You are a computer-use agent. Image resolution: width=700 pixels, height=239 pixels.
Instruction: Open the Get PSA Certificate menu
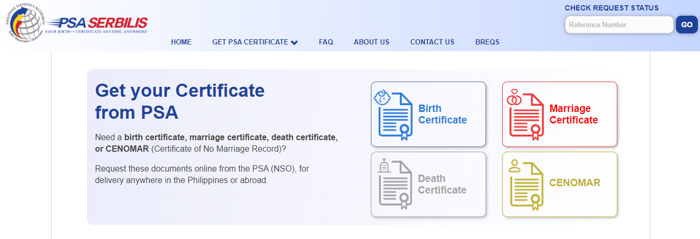(255, 42)
